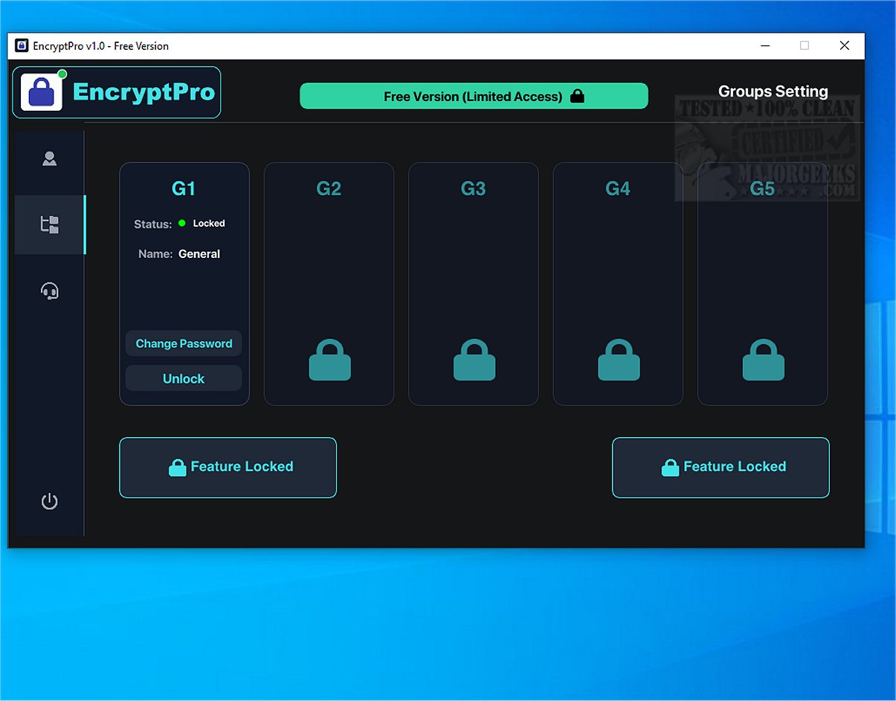
Task: Click the G4 group title
Action: coord(618,189)
